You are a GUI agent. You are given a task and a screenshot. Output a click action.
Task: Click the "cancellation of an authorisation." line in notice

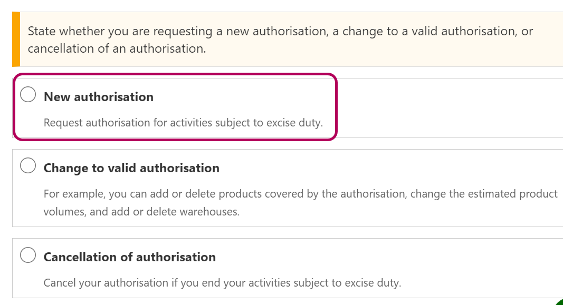(117, 49)
